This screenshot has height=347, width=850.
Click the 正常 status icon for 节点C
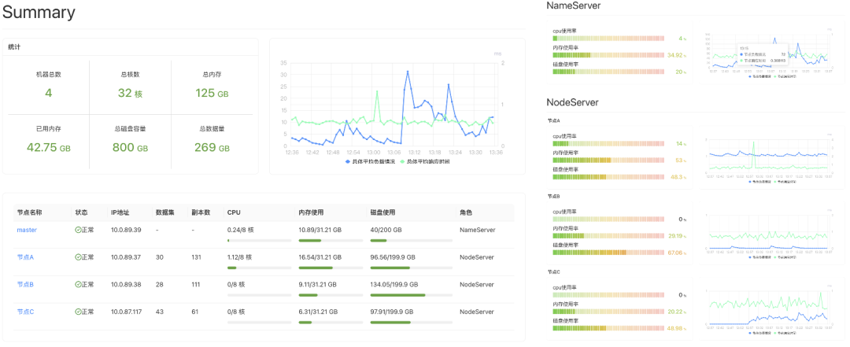pos(79,312)
